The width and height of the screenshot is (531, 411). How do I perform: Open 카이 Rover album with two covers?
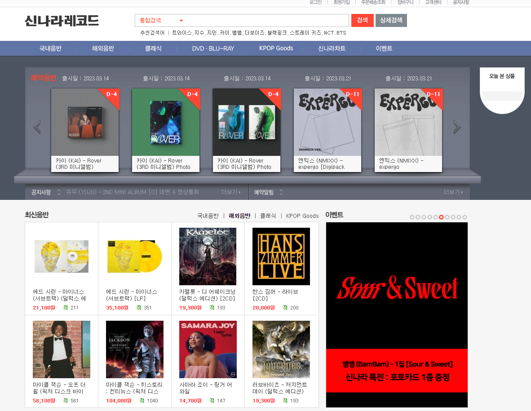tap(247, 122)
